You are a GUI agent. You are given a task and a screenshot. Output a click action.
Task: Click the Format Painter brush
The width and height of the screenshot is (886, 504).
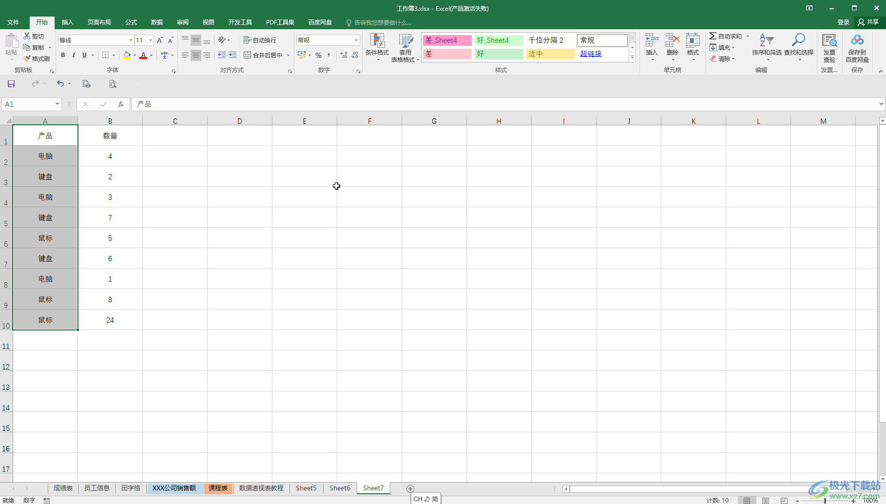(x=27, y=58)
